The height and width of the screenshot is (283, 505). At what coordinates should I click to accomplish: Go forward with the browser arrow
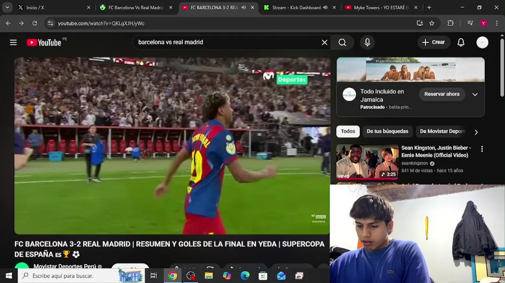pos(21,23)
